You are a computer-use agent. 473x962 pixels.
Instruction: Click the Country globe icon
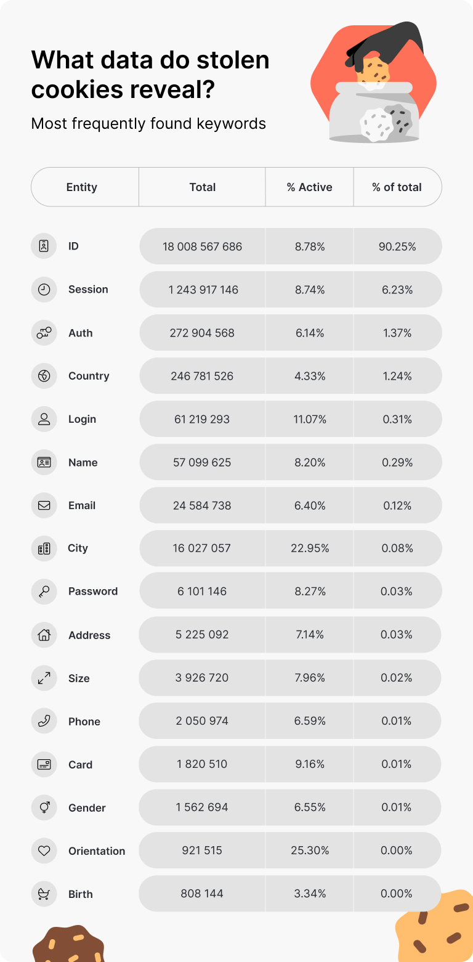44,376
